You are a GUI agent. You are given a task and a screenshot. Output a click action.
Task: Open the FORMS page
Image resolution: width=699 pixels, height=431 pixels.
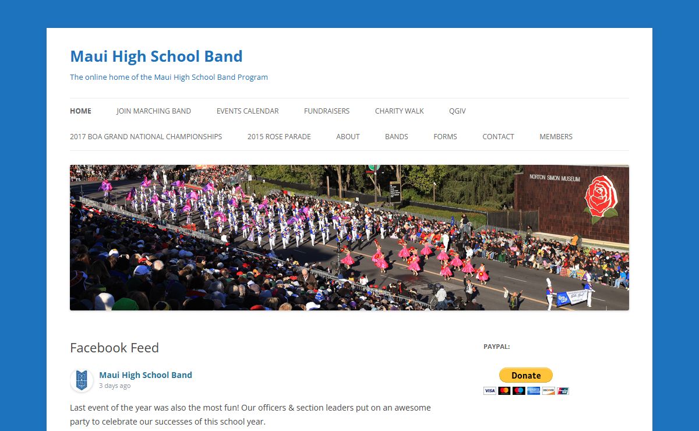(x=445, y=136)
